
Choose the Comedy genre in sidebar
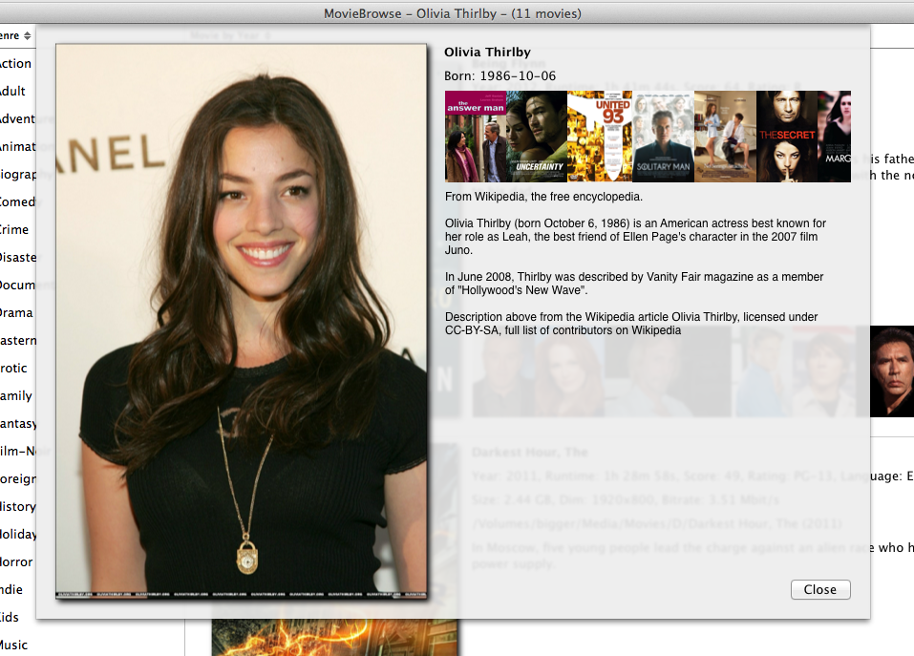coord(17,202)
